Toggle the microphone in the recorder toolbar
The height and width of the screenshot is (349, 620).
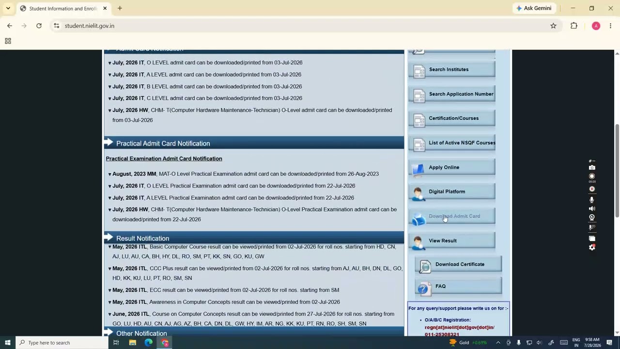(x=592, y=200)
